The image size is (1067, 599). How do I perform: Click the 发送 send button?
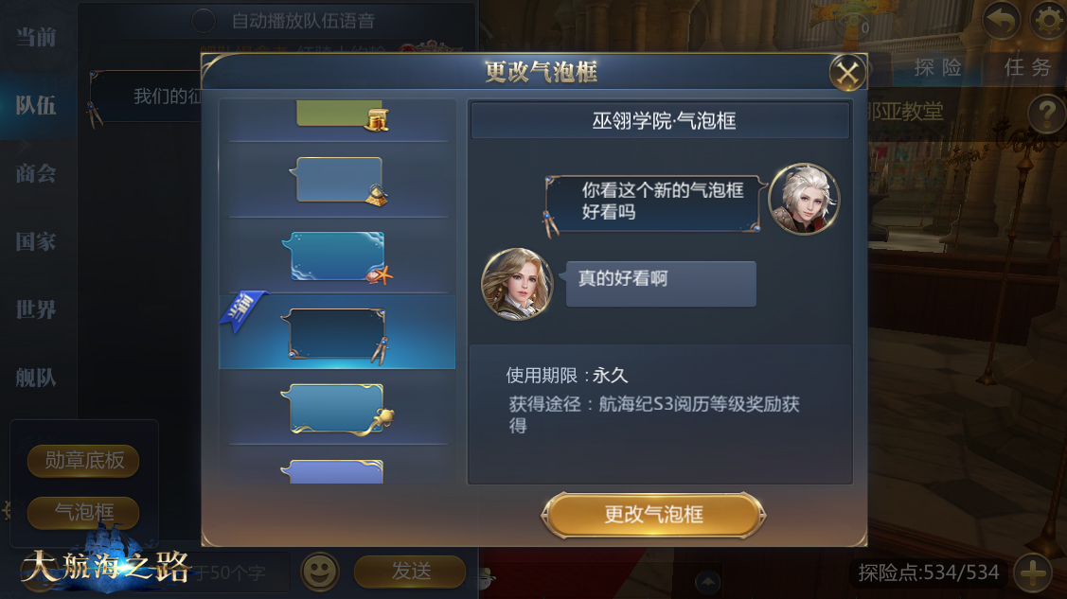[x=410, y=572]
